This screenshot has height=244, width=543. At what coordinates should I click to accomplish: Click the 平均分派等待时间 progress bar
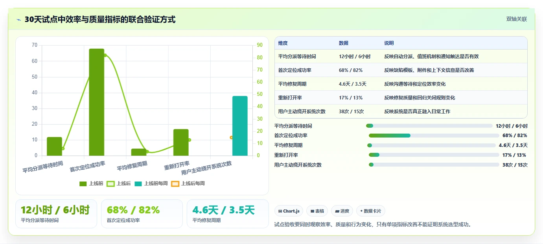tap(429, 126)
